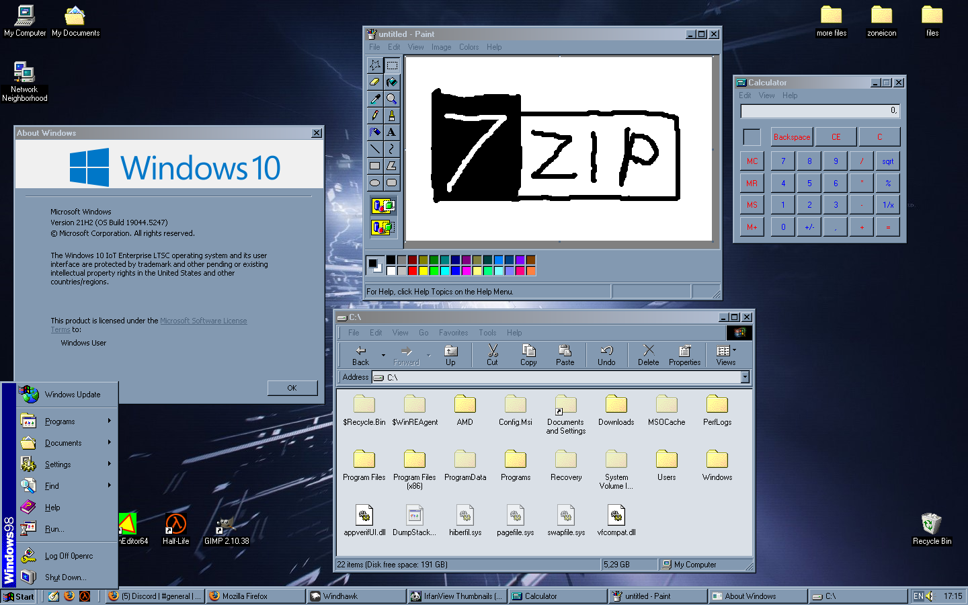Screen dimensions: 968x605
Task: Pick the white swatch in Paint's palette
Action: pyautogui.click(x=391, y=271)
